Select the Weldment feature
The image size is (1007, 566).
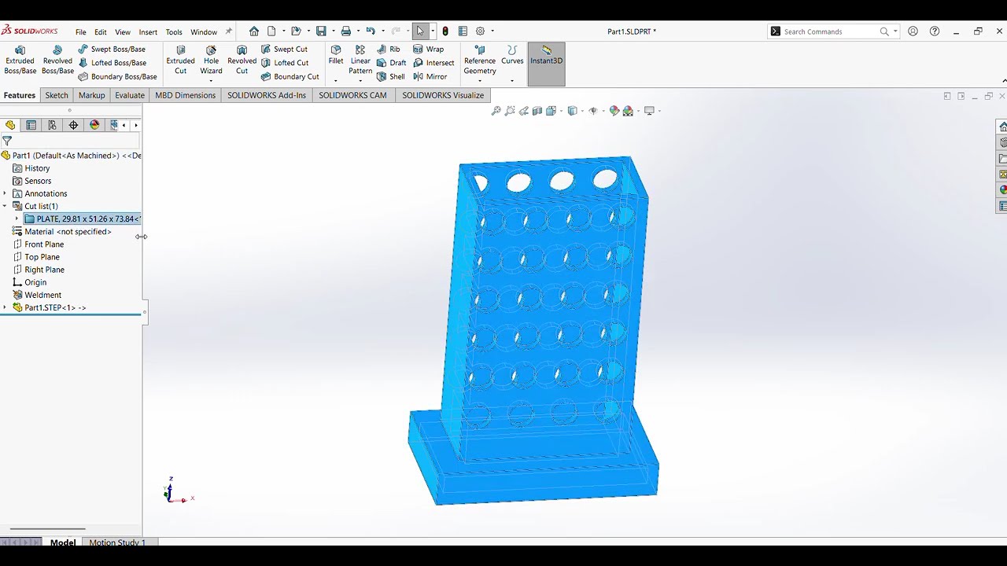42,295
